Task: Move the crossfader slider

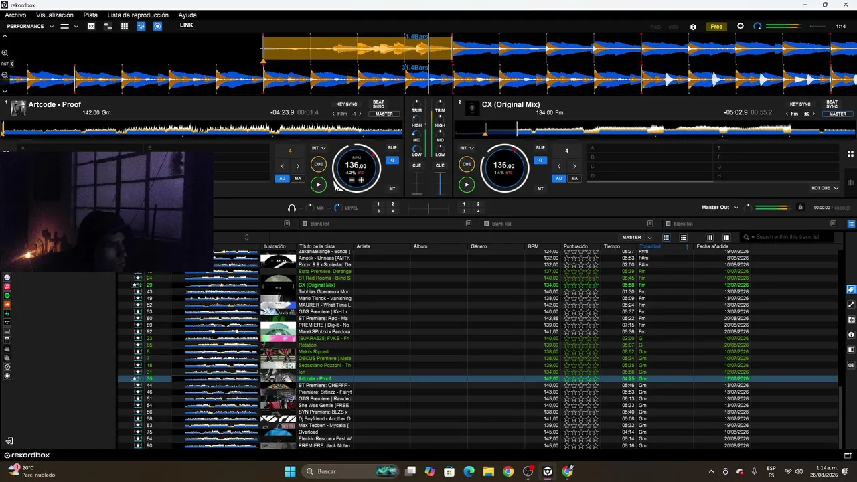Action: click(x=428, y=208)
